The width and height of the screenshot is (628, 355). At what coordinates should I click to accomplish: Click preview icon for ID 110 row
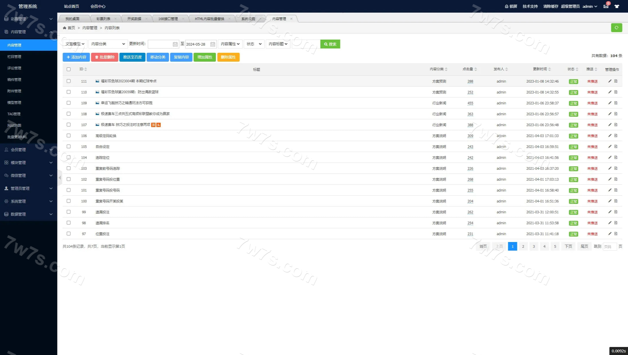click(616, 92)
